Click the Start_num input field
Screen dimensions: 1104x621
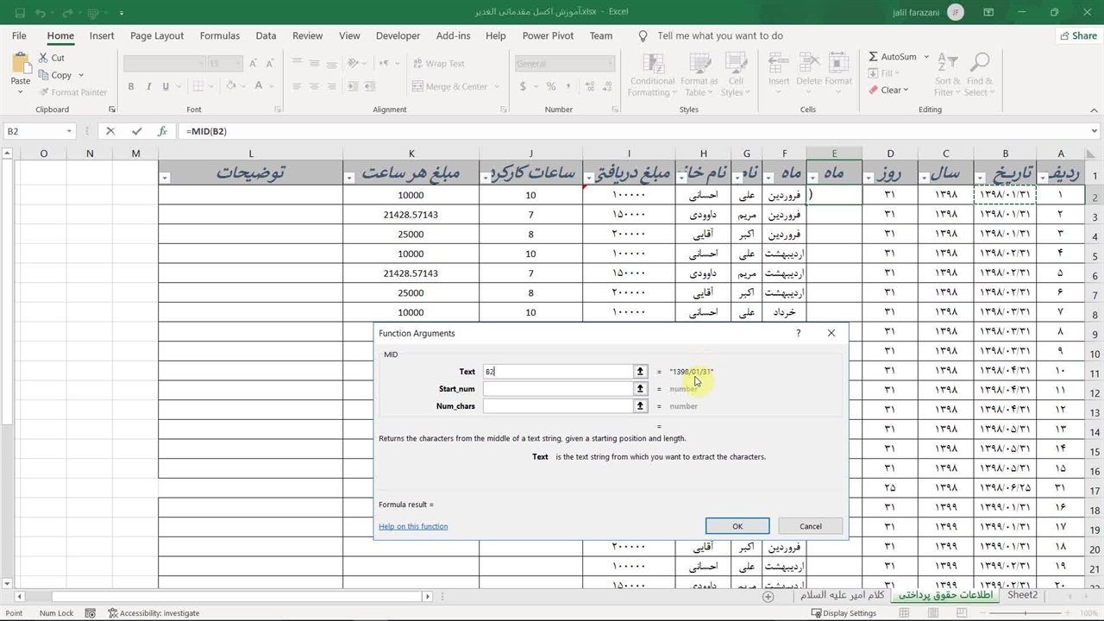point(558,388)
